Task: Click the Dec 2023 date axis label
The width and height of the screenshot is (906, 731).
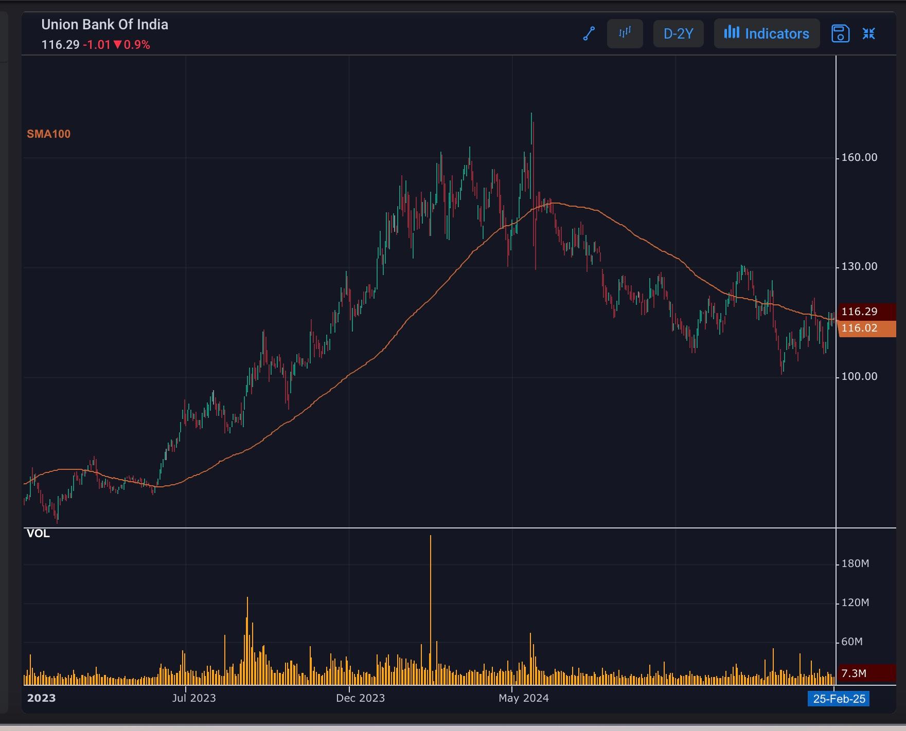Action: click(x=360, y=698)
